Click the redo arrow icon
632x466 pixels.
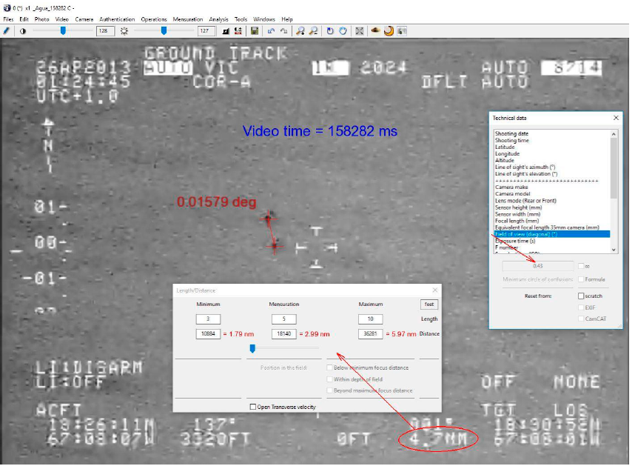tap(284, 31)
